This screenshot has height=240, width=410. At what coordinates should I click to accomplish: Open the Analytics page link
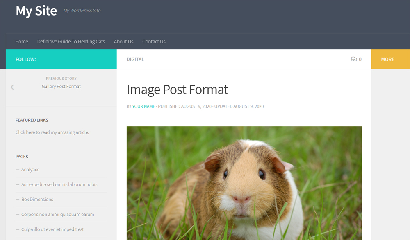coord(30,170)
